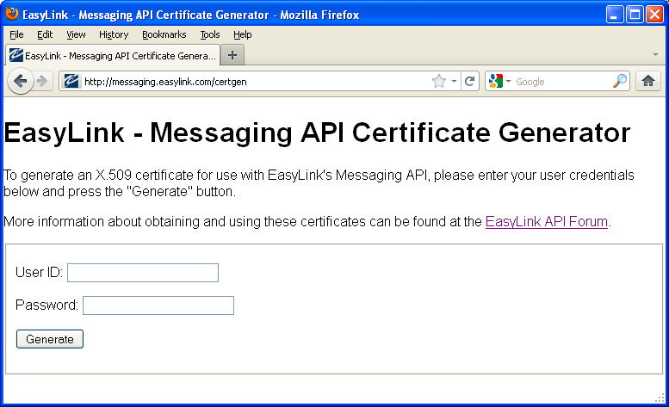
Task: Maximize the Firefox window
Action: tap(635, 15)
